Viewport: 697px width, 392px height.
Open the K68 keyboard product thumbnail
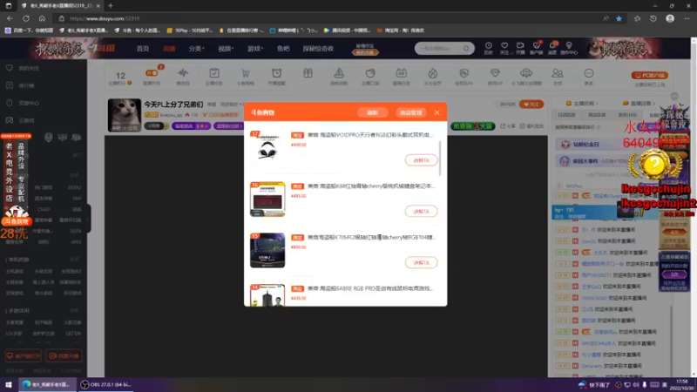[267, 199]
